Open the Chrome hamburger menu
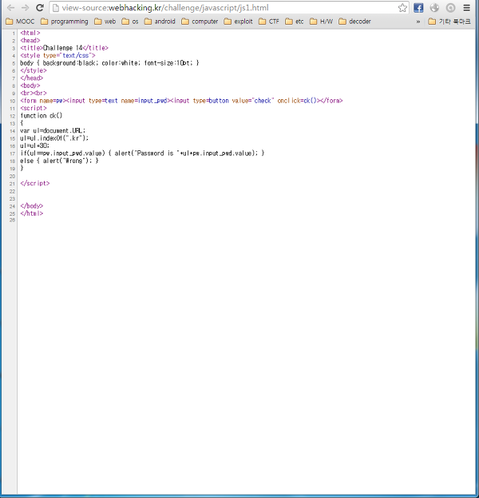The height and width of the screenshot is (498, 479). 467,8
